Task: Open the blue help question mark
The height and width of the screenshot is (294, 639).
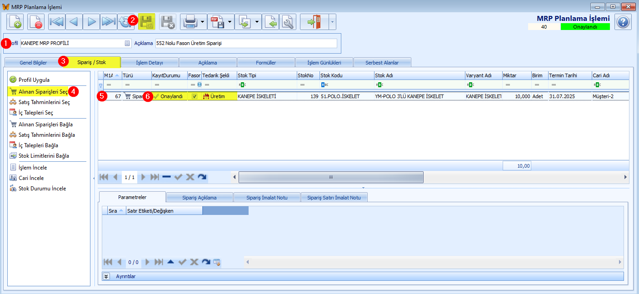Action: (x=623, y=22)
